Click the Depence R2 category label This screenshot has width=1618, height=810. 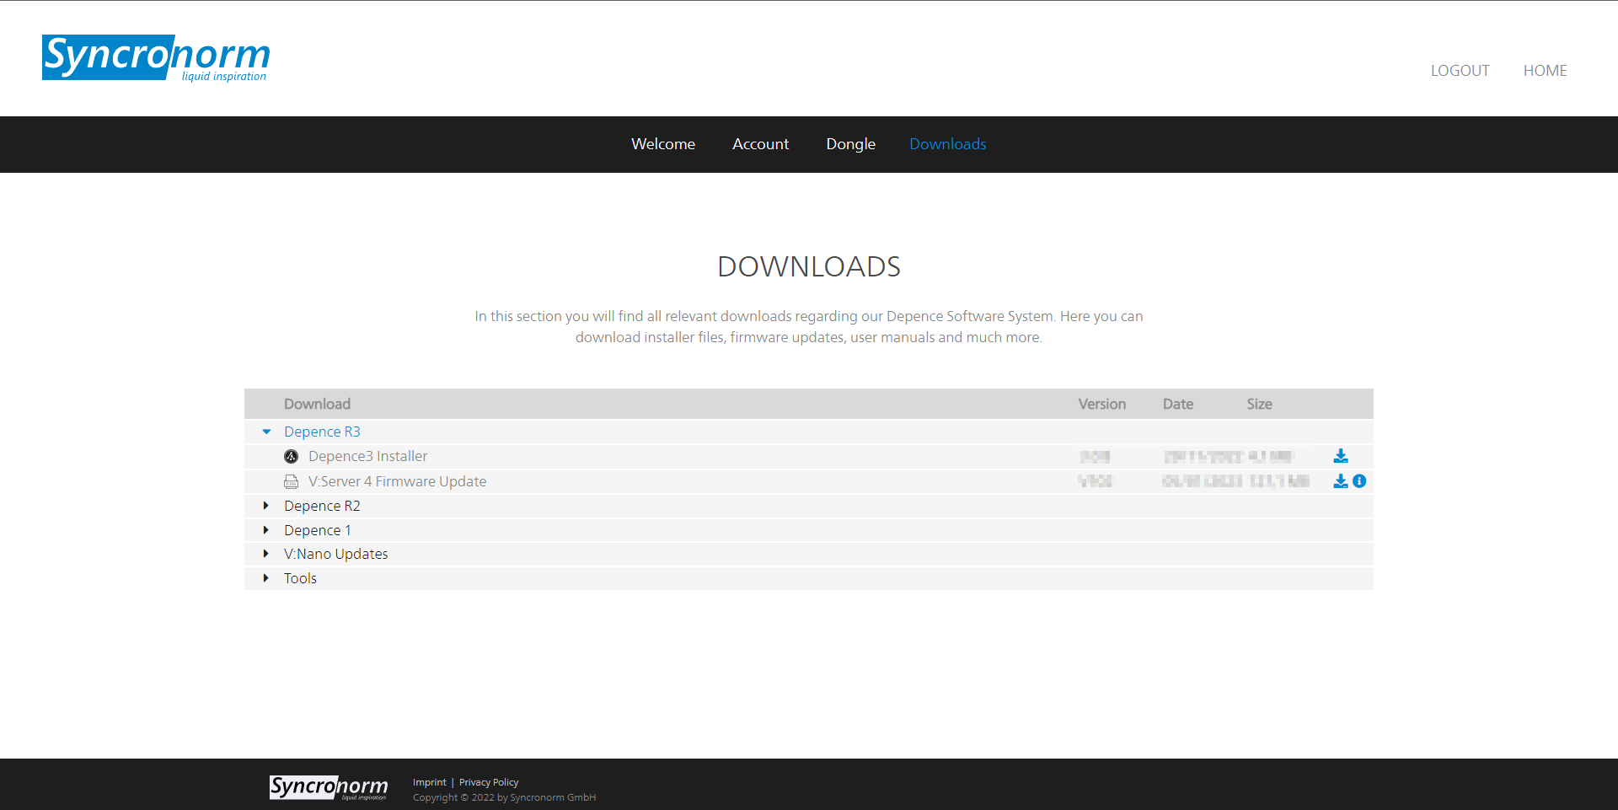point(322,506)
